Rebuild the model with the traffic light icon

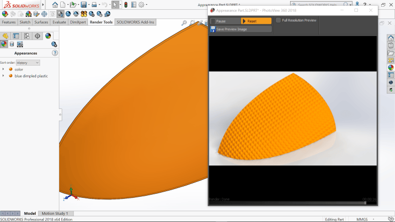[125, 5]
